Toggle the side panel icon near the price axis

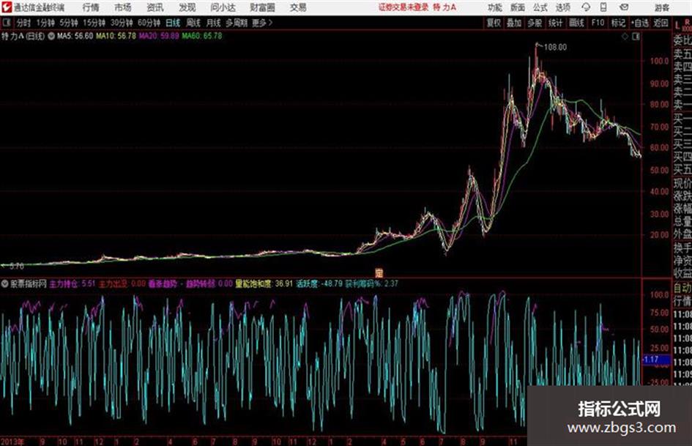pyautogui.click(x=636, y=37)
